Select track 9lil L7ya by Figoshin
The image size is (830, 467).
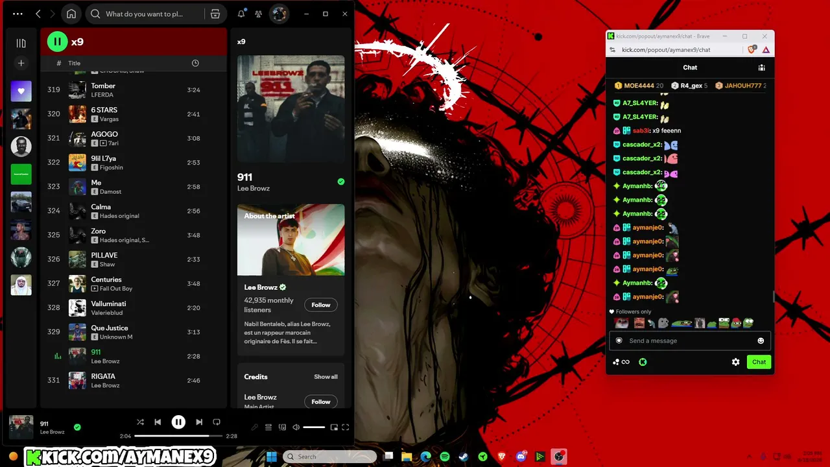coord(134,162)
